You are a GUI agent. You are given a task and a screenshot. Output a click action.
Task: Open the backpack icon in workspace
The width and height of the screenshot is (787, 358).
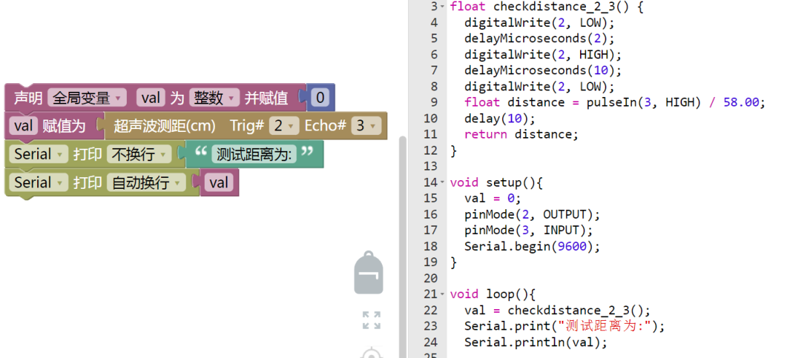[369, 273]
